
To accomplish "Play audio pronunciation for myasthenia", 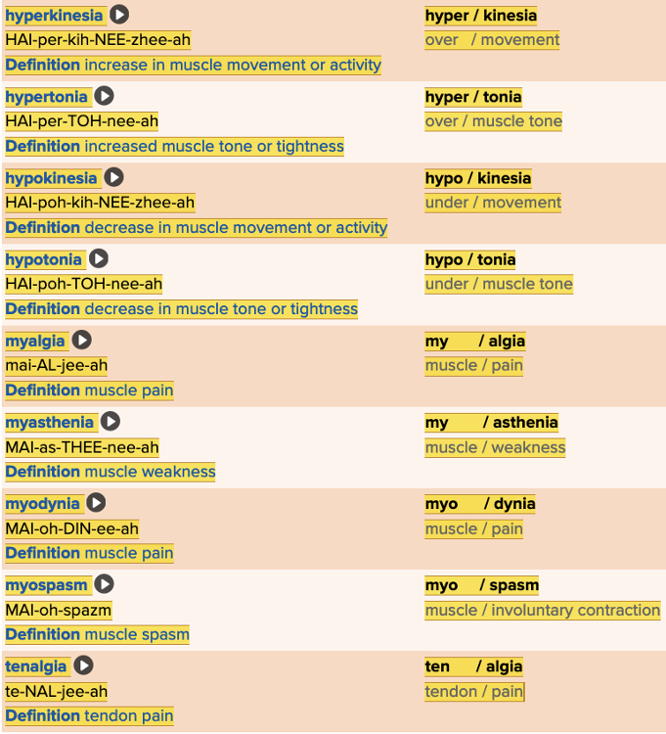I will [x=111, y=421].
